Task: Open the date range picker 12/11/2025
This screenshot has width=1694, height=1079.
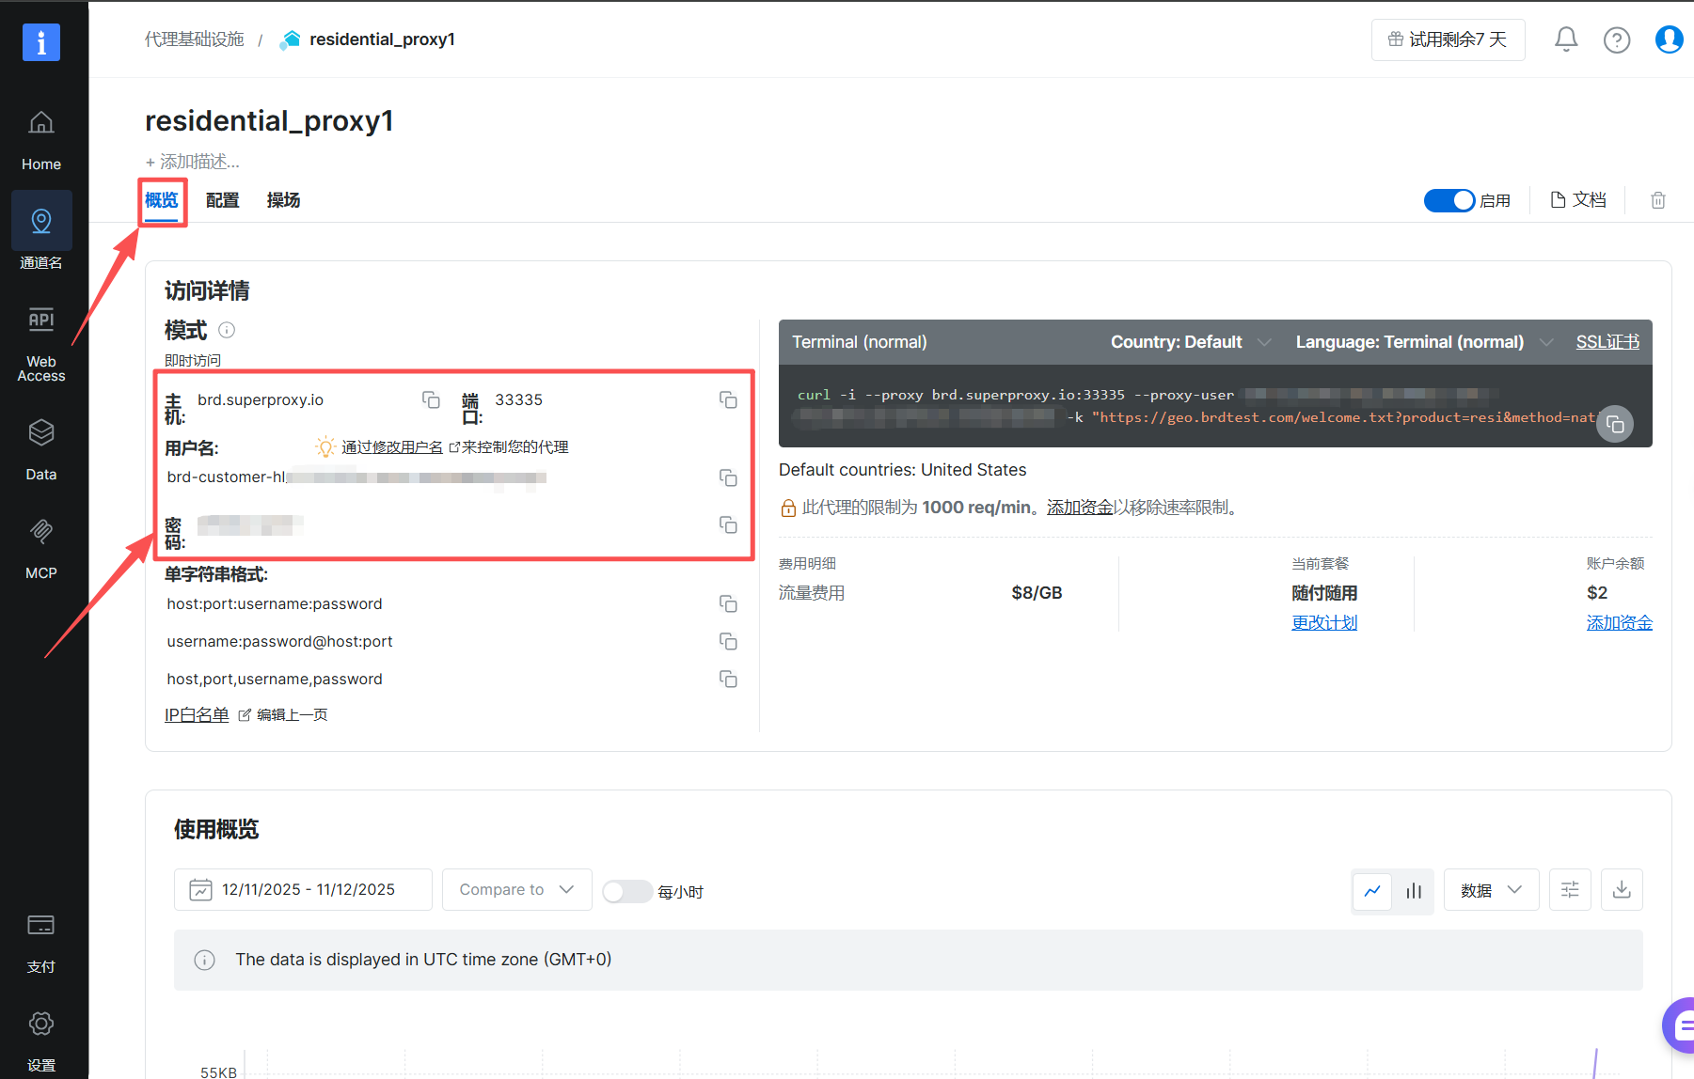Action: pos(302,890)
